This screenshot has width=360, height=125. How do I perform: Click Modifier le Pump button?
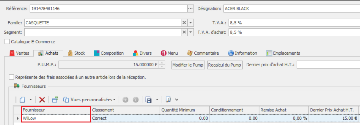click(188, 65)
